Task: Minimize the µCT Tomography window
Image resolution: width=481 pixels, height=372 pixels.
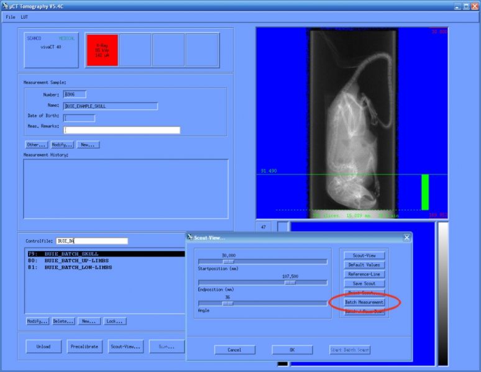Action: point(457,6)
